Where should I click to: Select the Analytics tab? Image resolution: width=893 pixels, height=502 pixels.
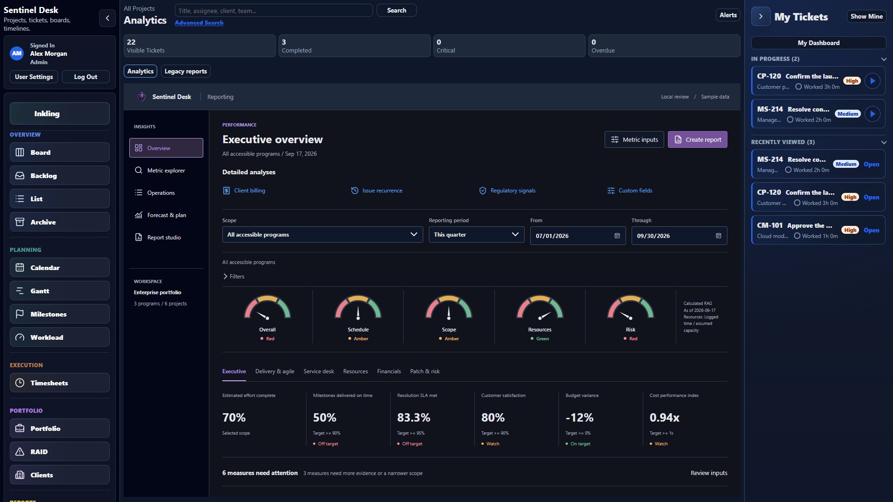click(140, 71)
